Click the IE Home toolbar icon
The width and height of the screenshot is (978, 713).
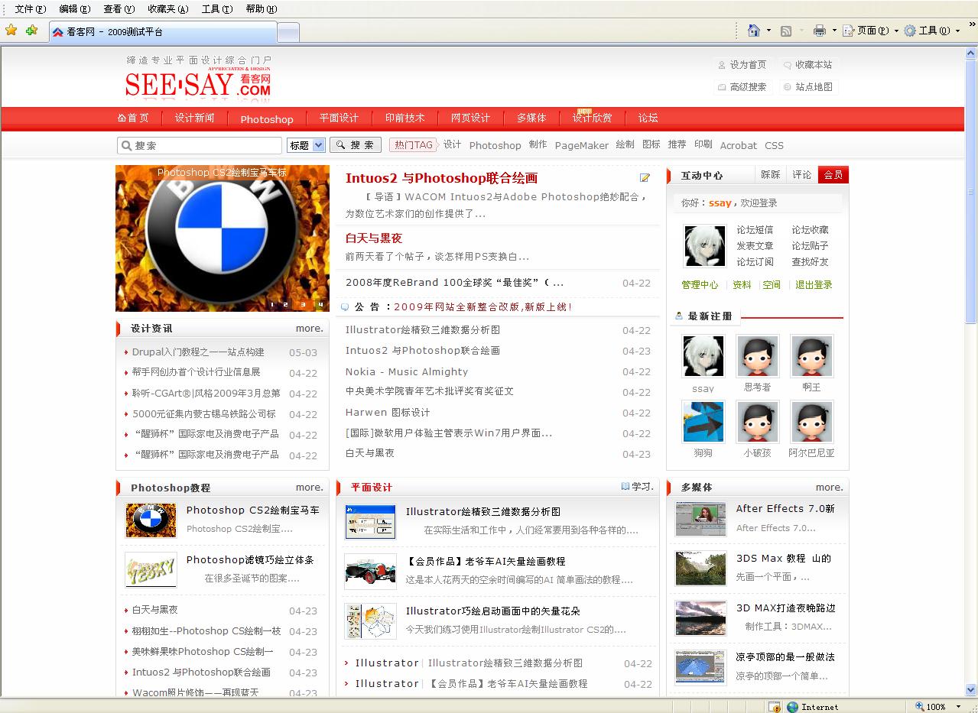[754, 31]
